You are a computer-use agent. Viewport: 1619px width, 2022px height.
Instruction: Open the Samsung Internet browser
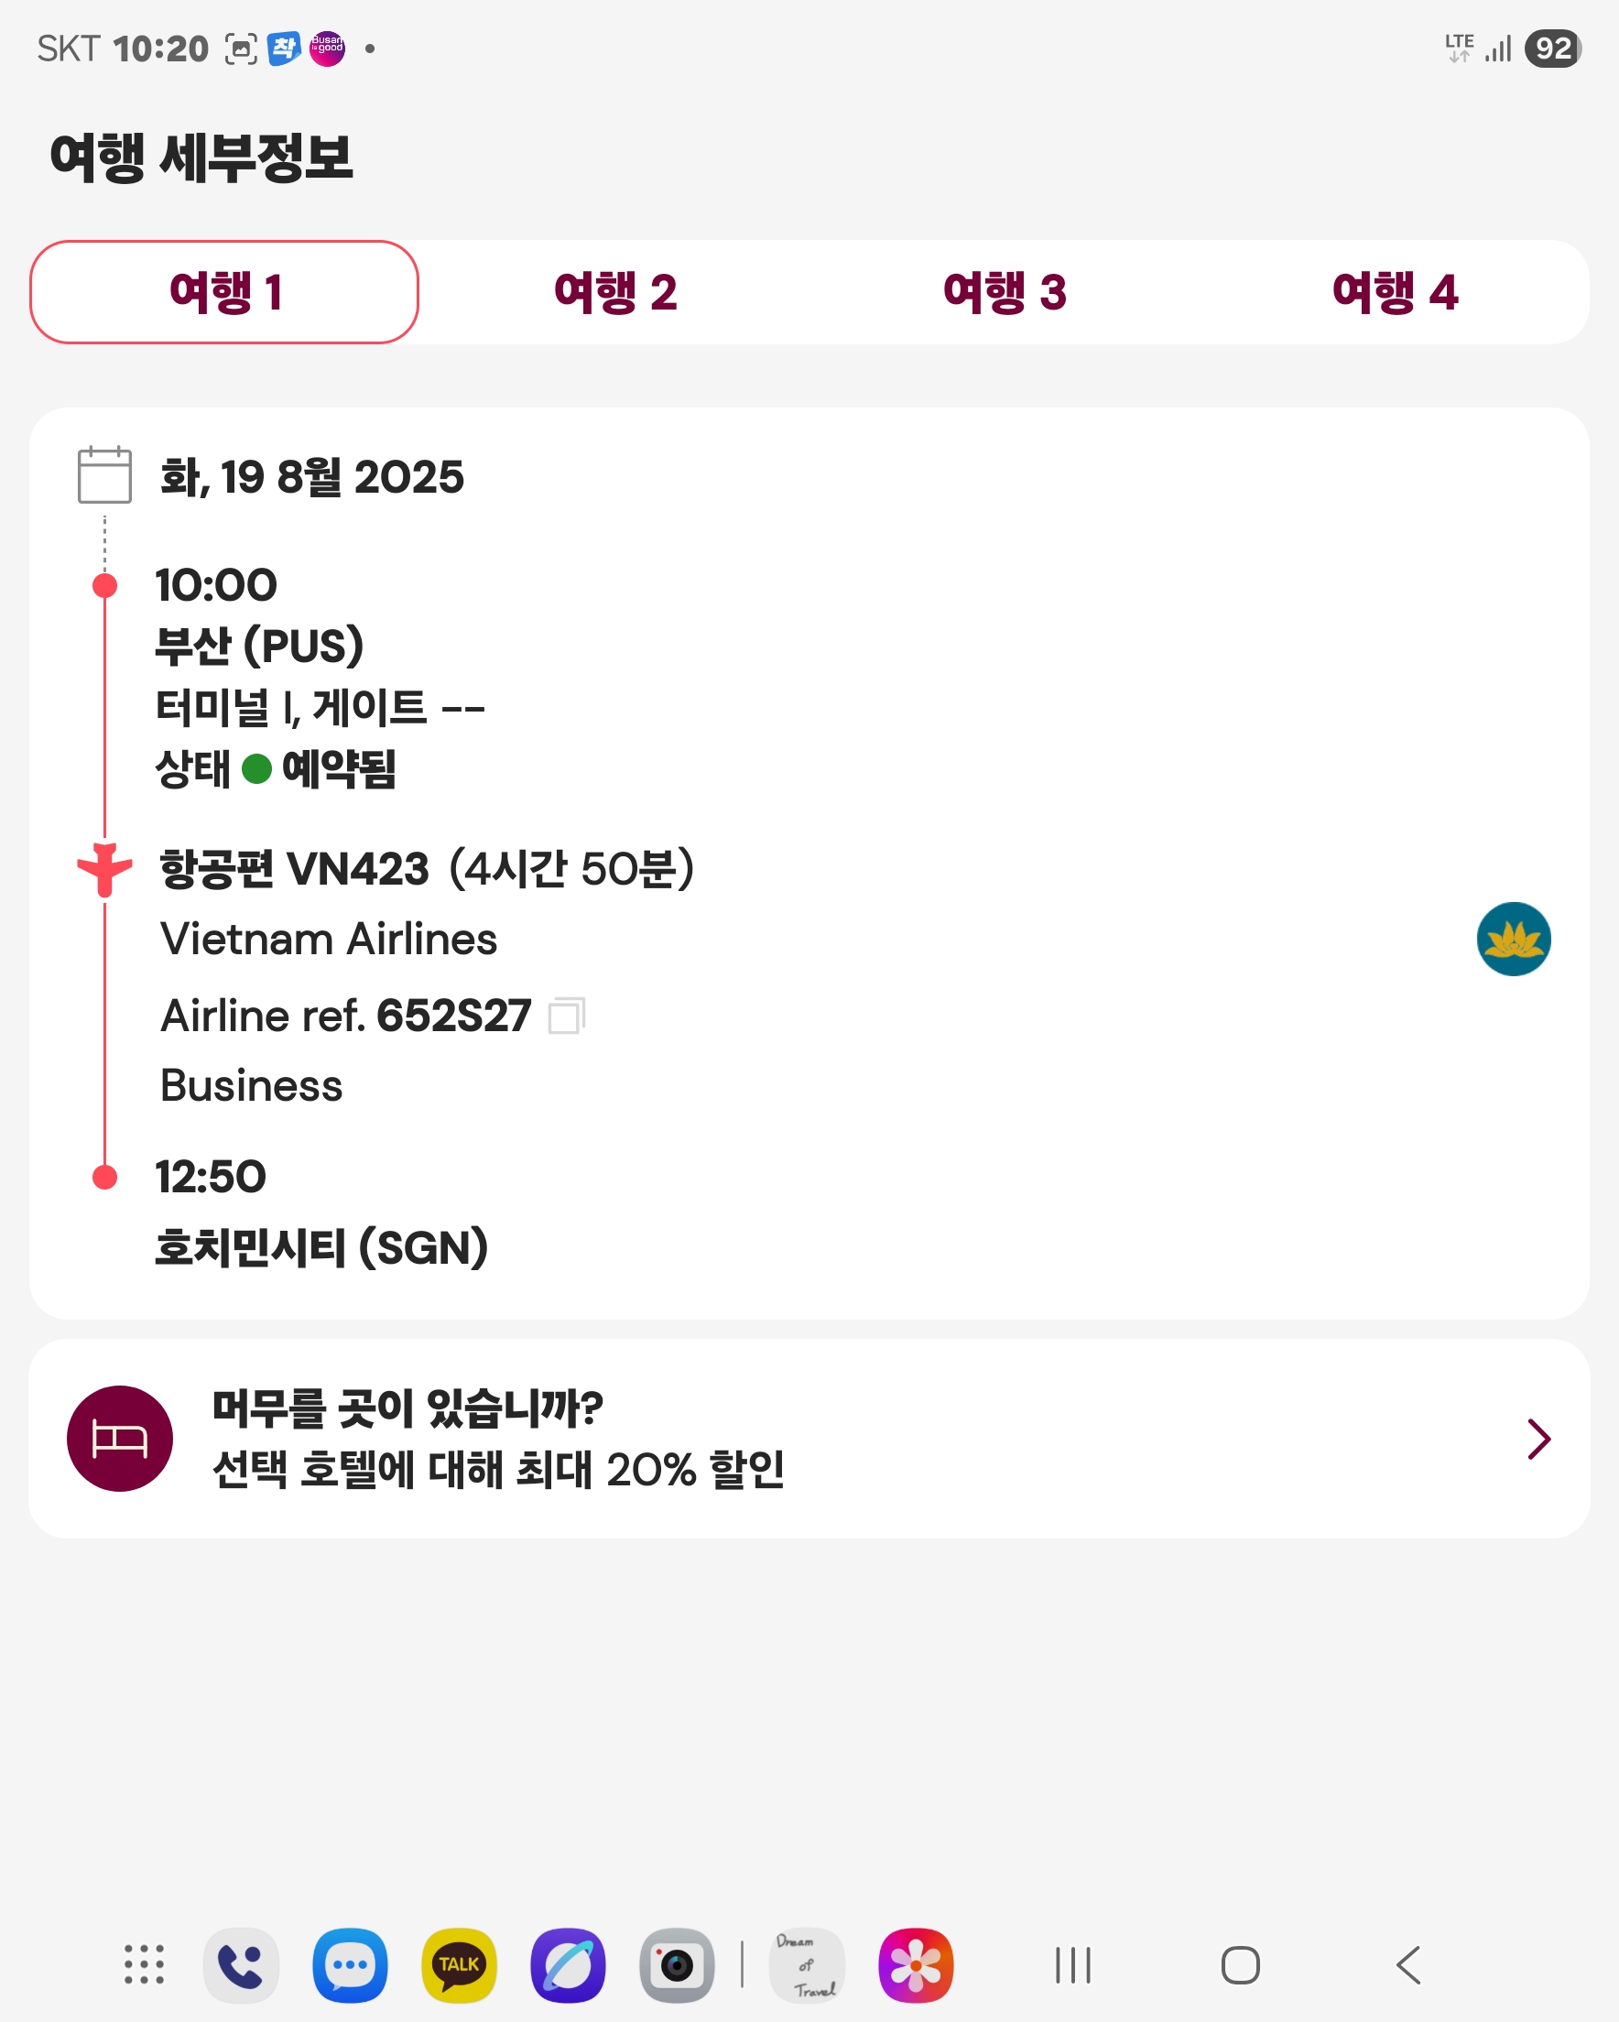click(568, 1965)
